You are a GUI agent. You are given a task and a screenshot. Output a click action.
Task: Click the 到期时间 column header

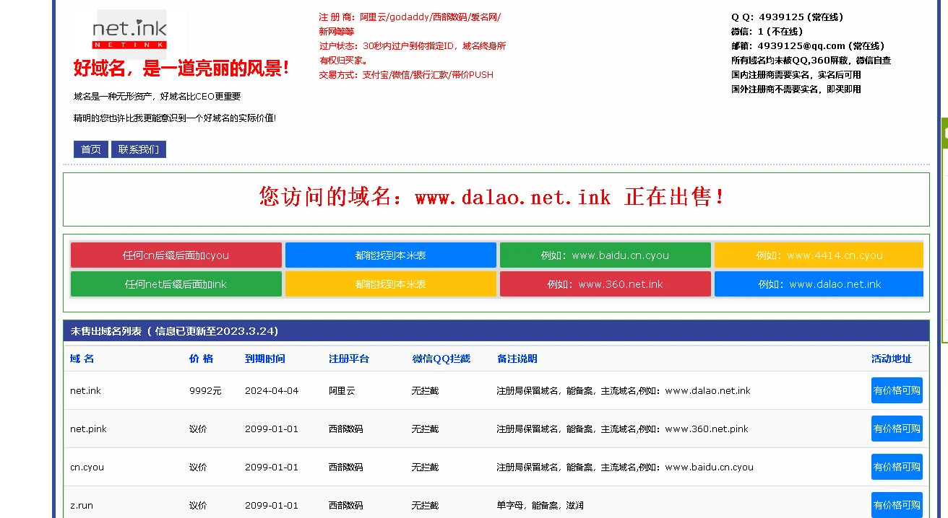264,359
